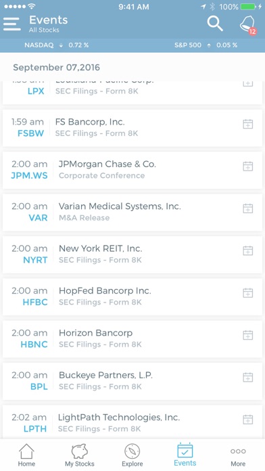
Task: Open the Explore tab
Action: (x=132, y=455)
